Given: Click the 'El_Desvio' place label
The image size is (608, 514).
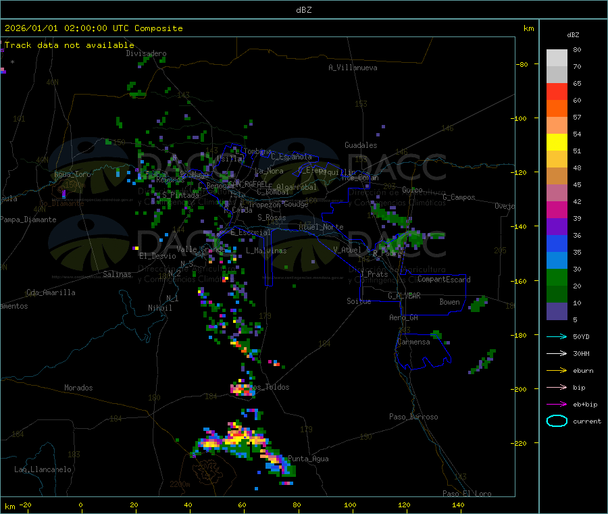Looking at the screenshot, I should pos(157,256).
